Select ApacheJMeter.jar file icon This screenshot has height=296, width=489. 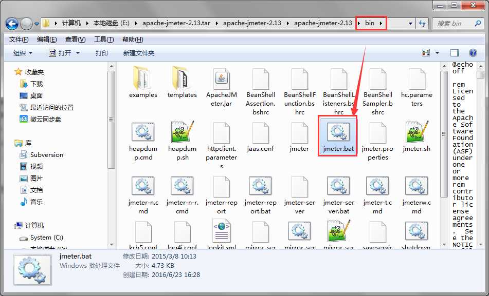[x=222, y=78]
